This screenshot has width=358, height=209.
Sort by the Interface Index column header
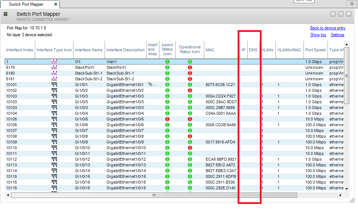coord(20,50)
